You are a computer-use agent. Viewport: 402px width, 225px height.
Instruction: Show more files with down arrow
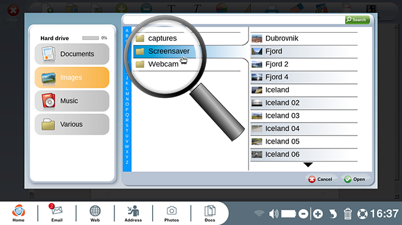coord(308,165)
